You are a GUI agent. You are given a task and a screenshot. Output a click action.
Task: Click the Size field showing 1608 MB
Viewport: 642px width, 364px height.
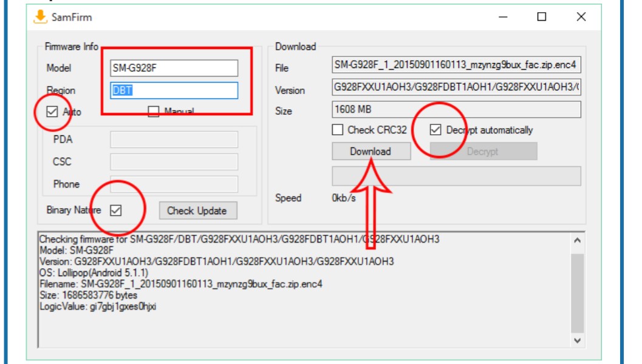(x=457, y=110)
